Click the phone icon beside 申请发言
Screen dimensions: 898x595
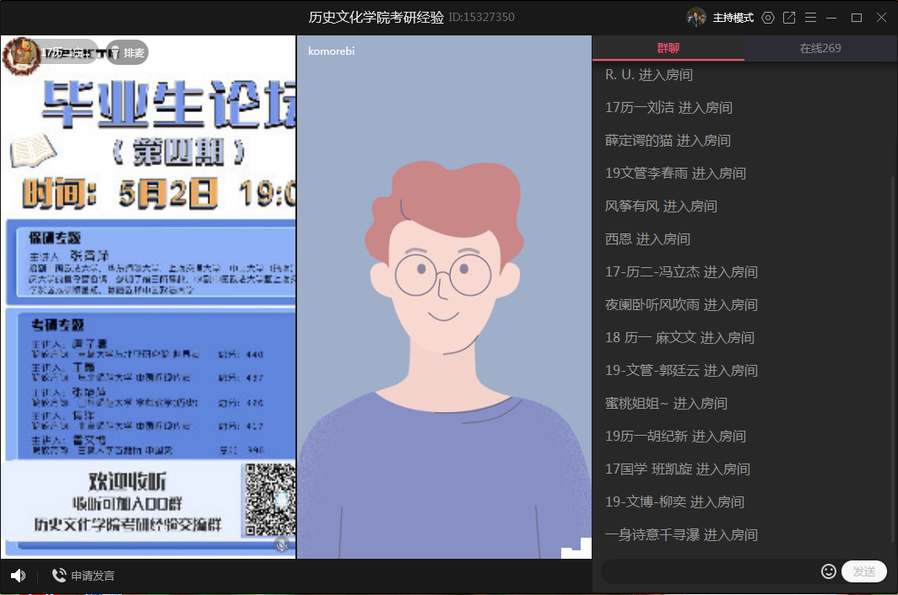(58, 575)
